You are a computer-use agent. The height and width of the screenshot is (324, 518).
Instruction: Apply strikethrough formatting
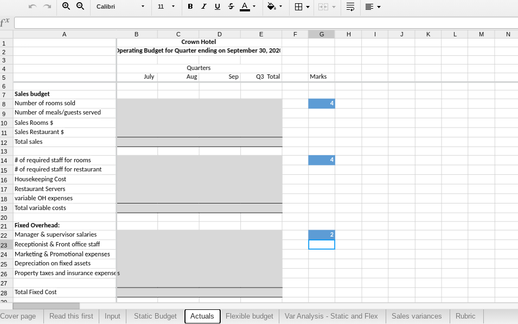pos(230,7)
